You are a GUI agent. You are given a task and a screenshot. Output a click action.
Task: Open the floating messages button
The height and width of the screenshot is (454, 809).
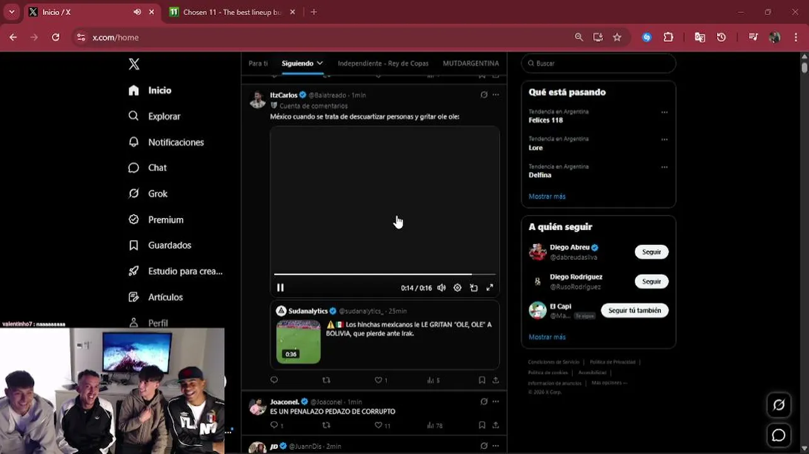(x=779, y=435)
